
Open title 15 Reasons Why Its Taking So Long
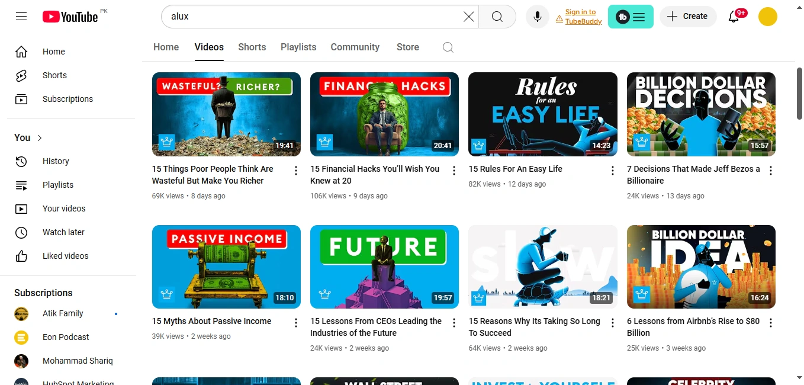[534, 327]
